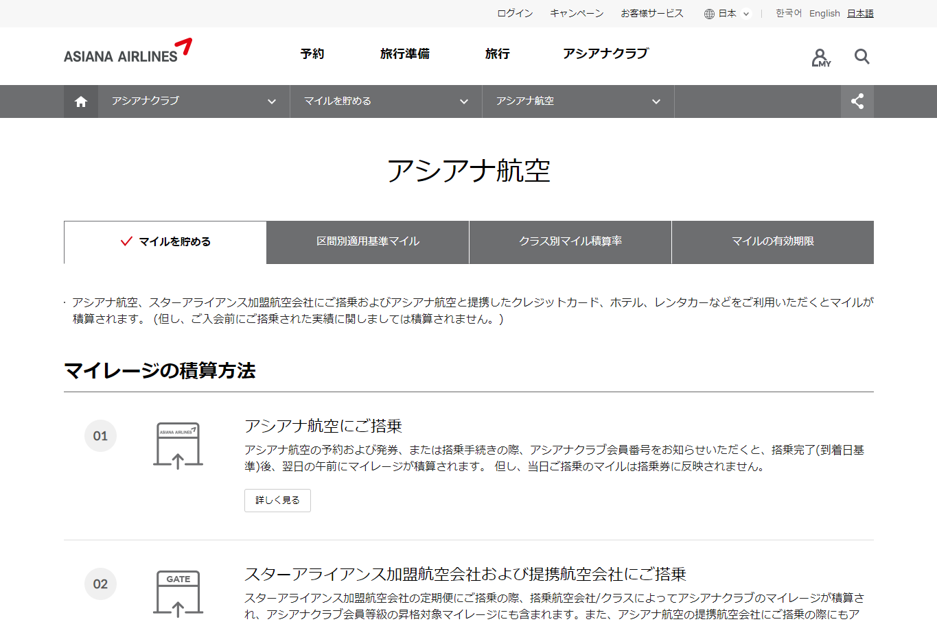This screenshot has height=624, width=937.
Task: Click the aircraft boarding icon for step 01
Action: [x=178, y=446]
